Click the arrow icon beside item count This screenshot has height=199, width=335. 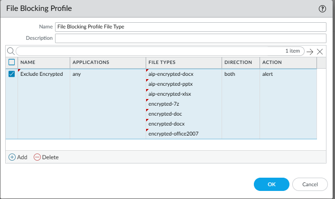(x=309, y=52)
